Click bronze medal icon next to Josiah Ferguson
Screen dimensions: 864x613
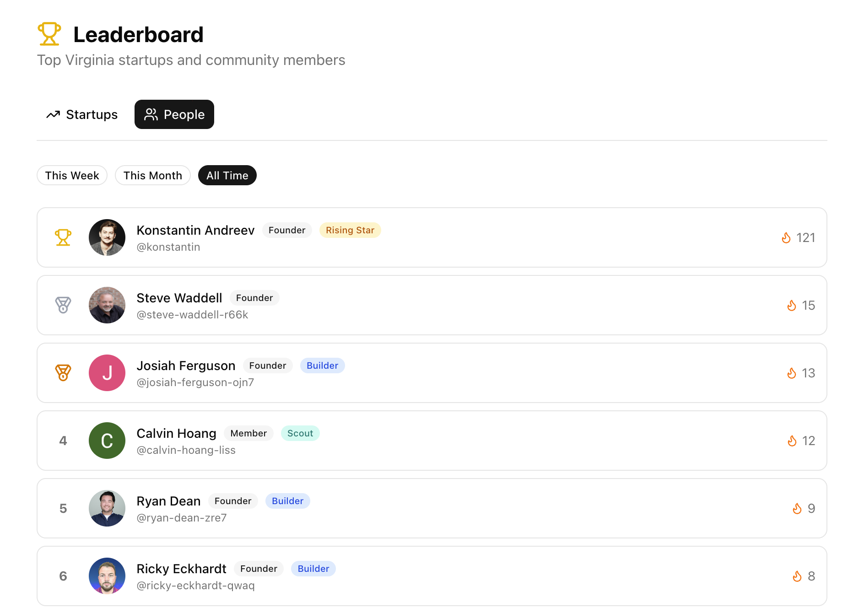(63, 373)
